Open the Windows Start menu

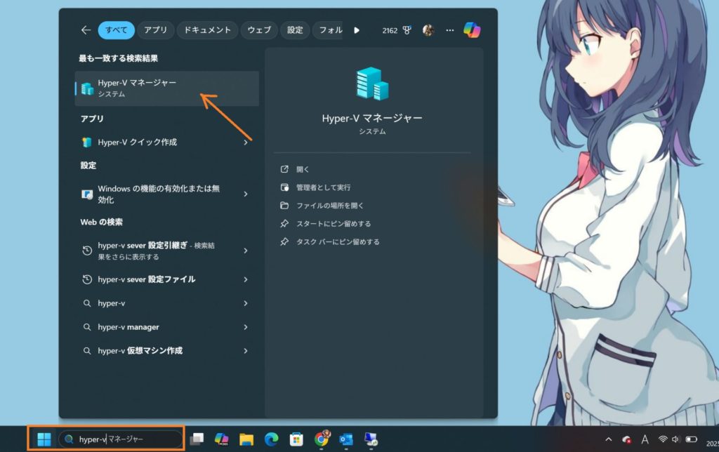point(44,439)
